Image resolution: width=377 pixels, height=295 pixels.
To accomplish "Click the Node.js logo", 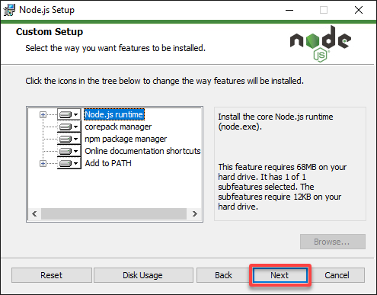I will pyautogui.click(x=321, y=43).
